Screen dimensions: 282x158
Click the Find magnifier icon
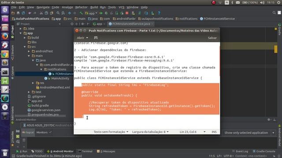coord(58,13)
